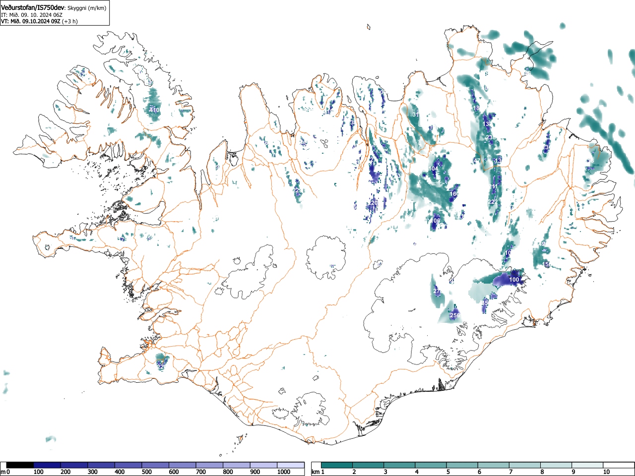The image size is (635, 476).
Task: Click the '106' visibility value on the map
Action: point(435,221)
